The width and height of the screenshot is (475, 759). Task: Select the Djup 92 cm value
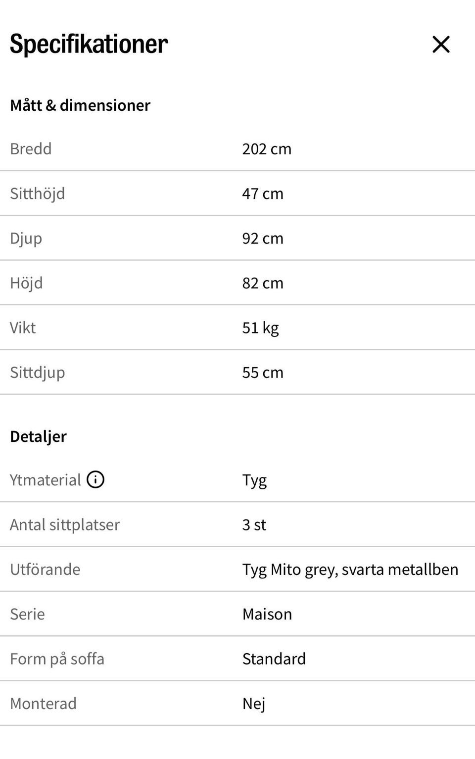click(263, 238)
